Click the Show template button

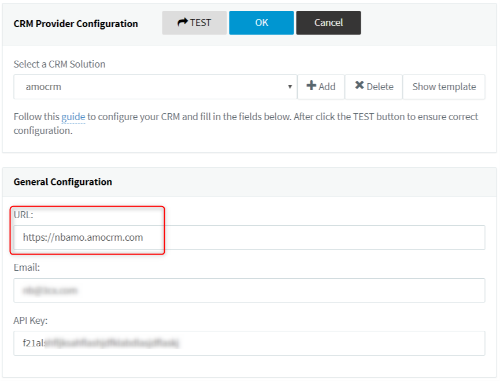(x=444, y=87)
